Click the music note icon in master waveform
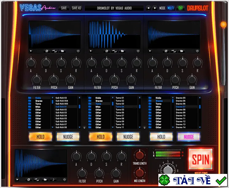The width and height of the screenshot is (229, 188). point(53,179)
